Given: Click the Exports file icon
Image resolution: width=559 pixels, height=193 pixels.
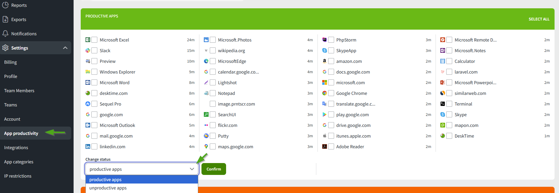Looking at the screenshot, I should [x=5, y=19].
